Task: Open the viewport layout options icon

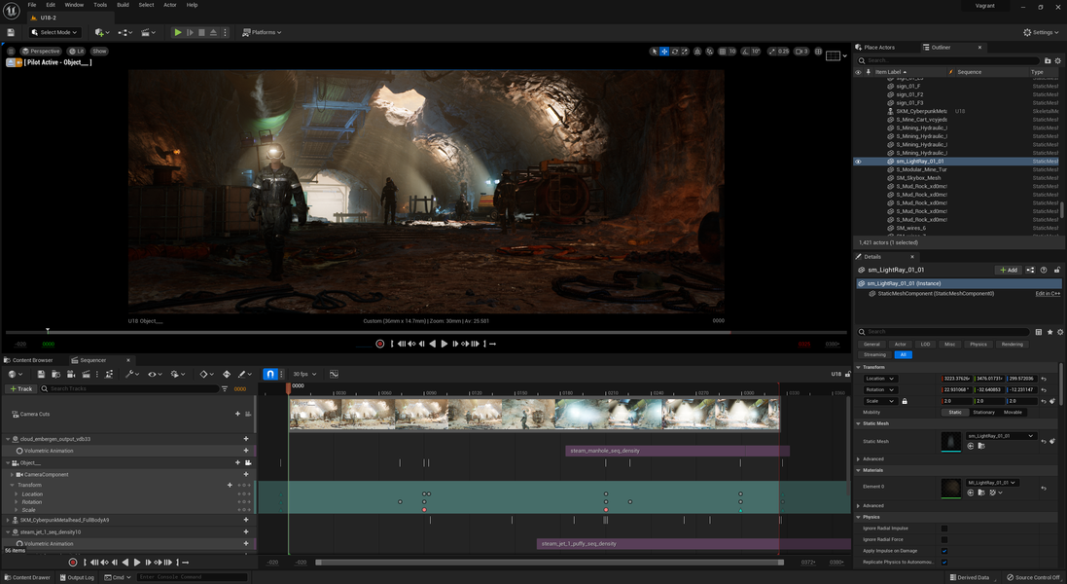Action: coord(833,55)
